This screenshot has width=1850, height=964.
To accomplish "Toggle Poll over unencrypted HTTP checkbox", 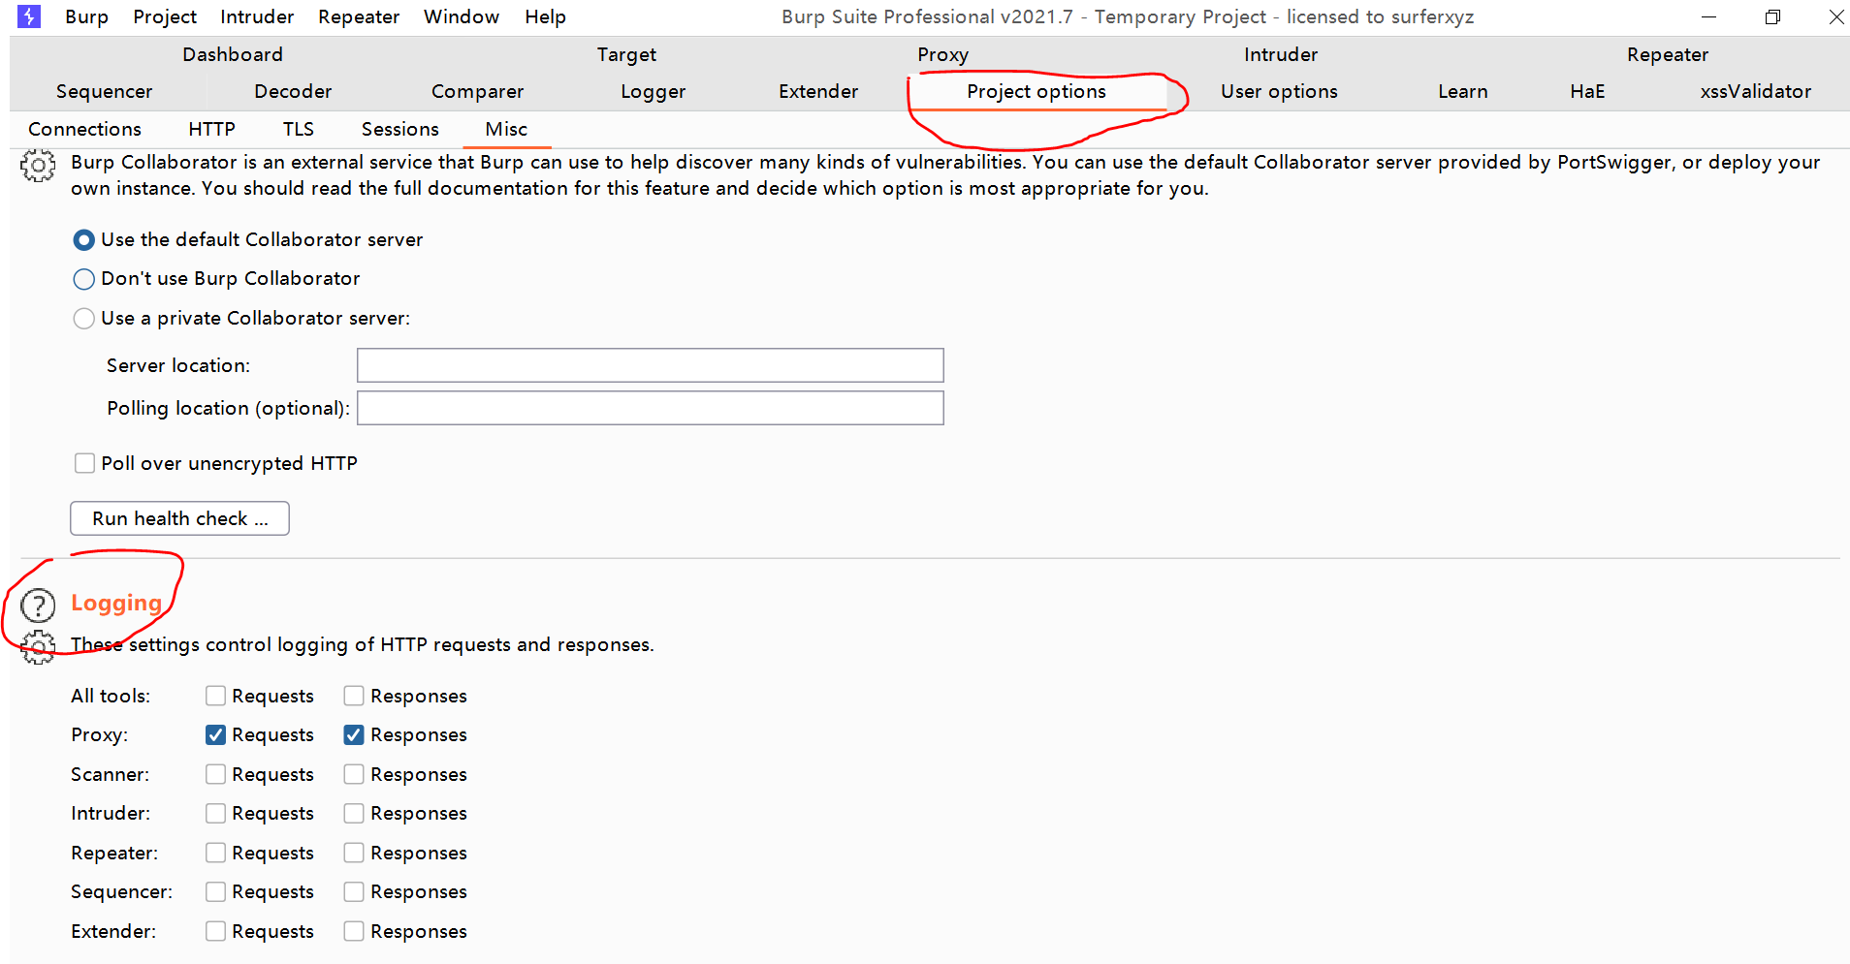I will click(84, 463).
